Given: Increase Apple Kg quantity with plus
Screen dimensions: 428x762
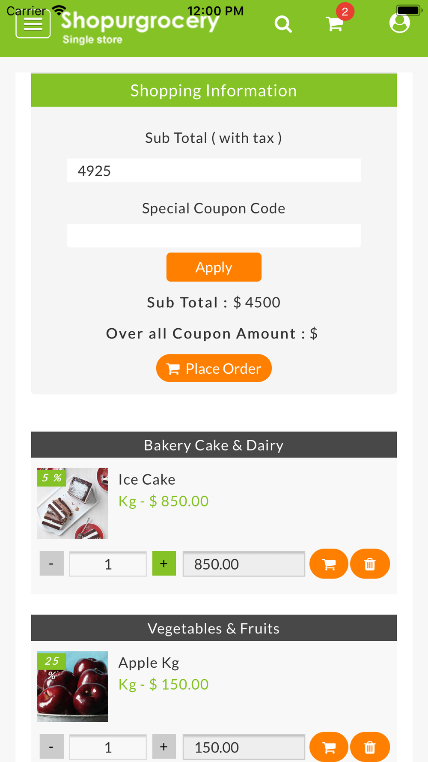Looking at the screenshot, I should 164,747.
